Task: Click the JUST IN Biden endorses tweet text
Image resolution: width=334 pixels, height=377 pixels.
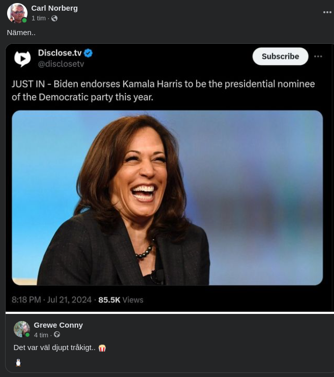Action: 163,90
